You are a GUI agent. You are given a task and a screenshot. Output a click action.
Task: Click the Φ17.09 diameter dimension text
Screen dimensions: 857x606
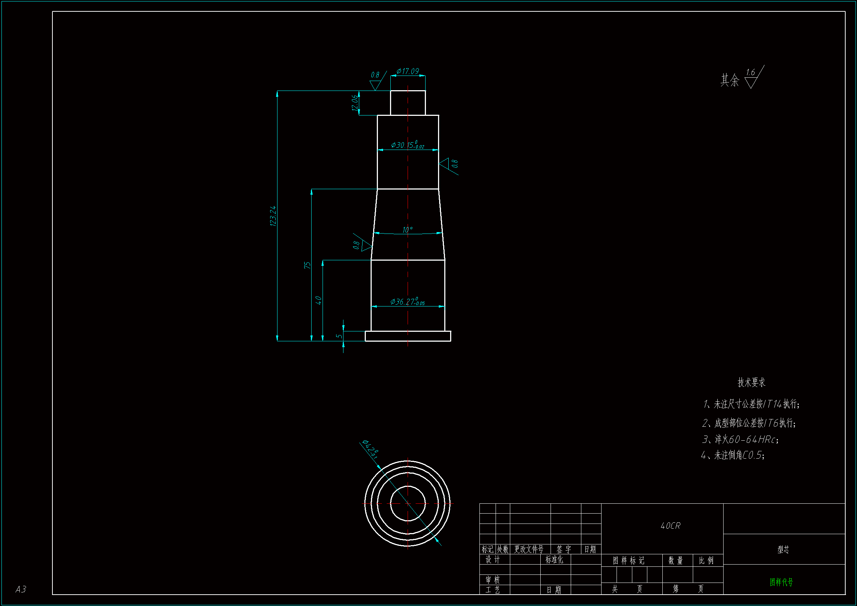coord(408,71)
